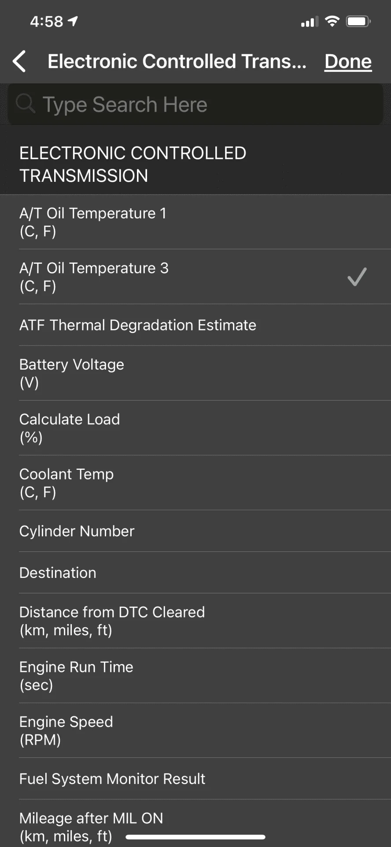Choose Distance from DTC Cleared
The height and width of the screenshot is (847, 391).
pos(195,621)
